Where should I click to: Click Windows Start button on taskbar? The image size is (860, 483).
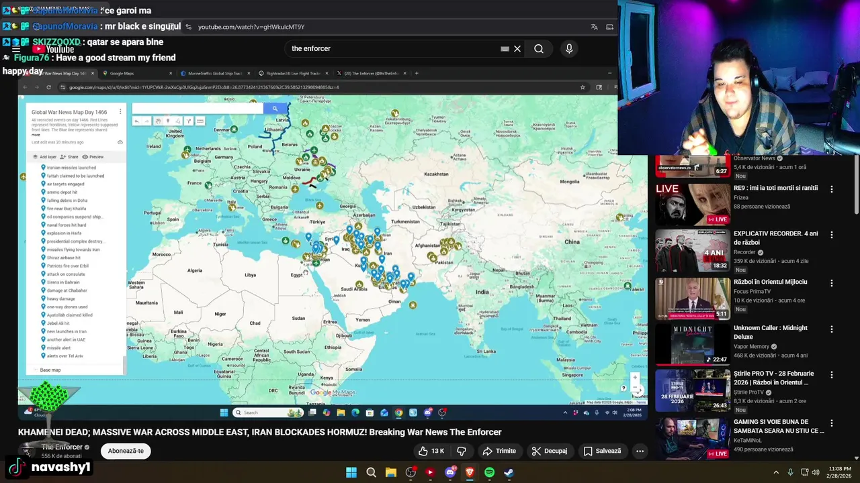point(351,472)
